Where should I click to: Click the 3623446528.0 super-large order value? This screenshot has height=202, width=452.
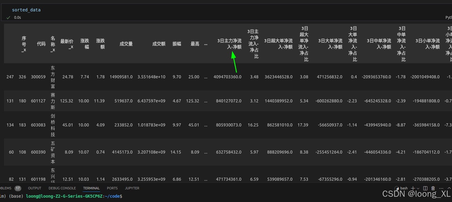[x=279, y=77]
